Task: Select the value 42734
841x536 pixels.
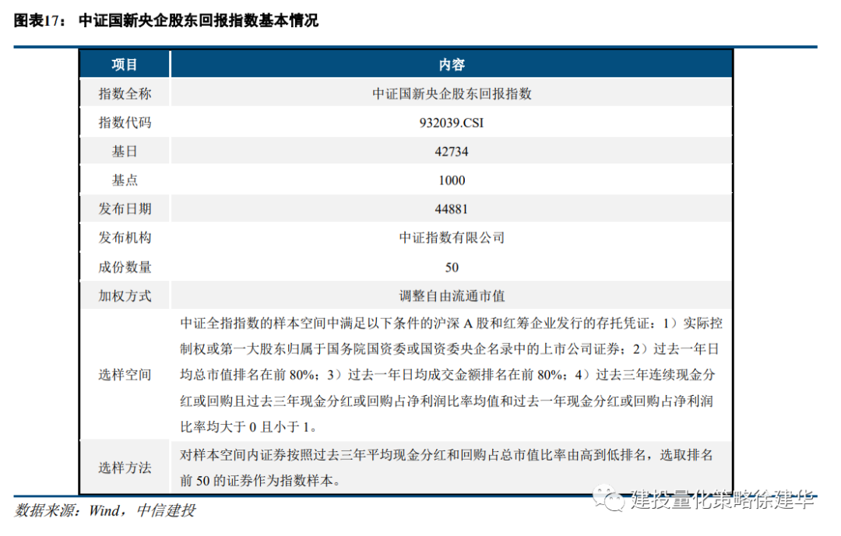Action: pyautogui.click(x=452, y=152)
